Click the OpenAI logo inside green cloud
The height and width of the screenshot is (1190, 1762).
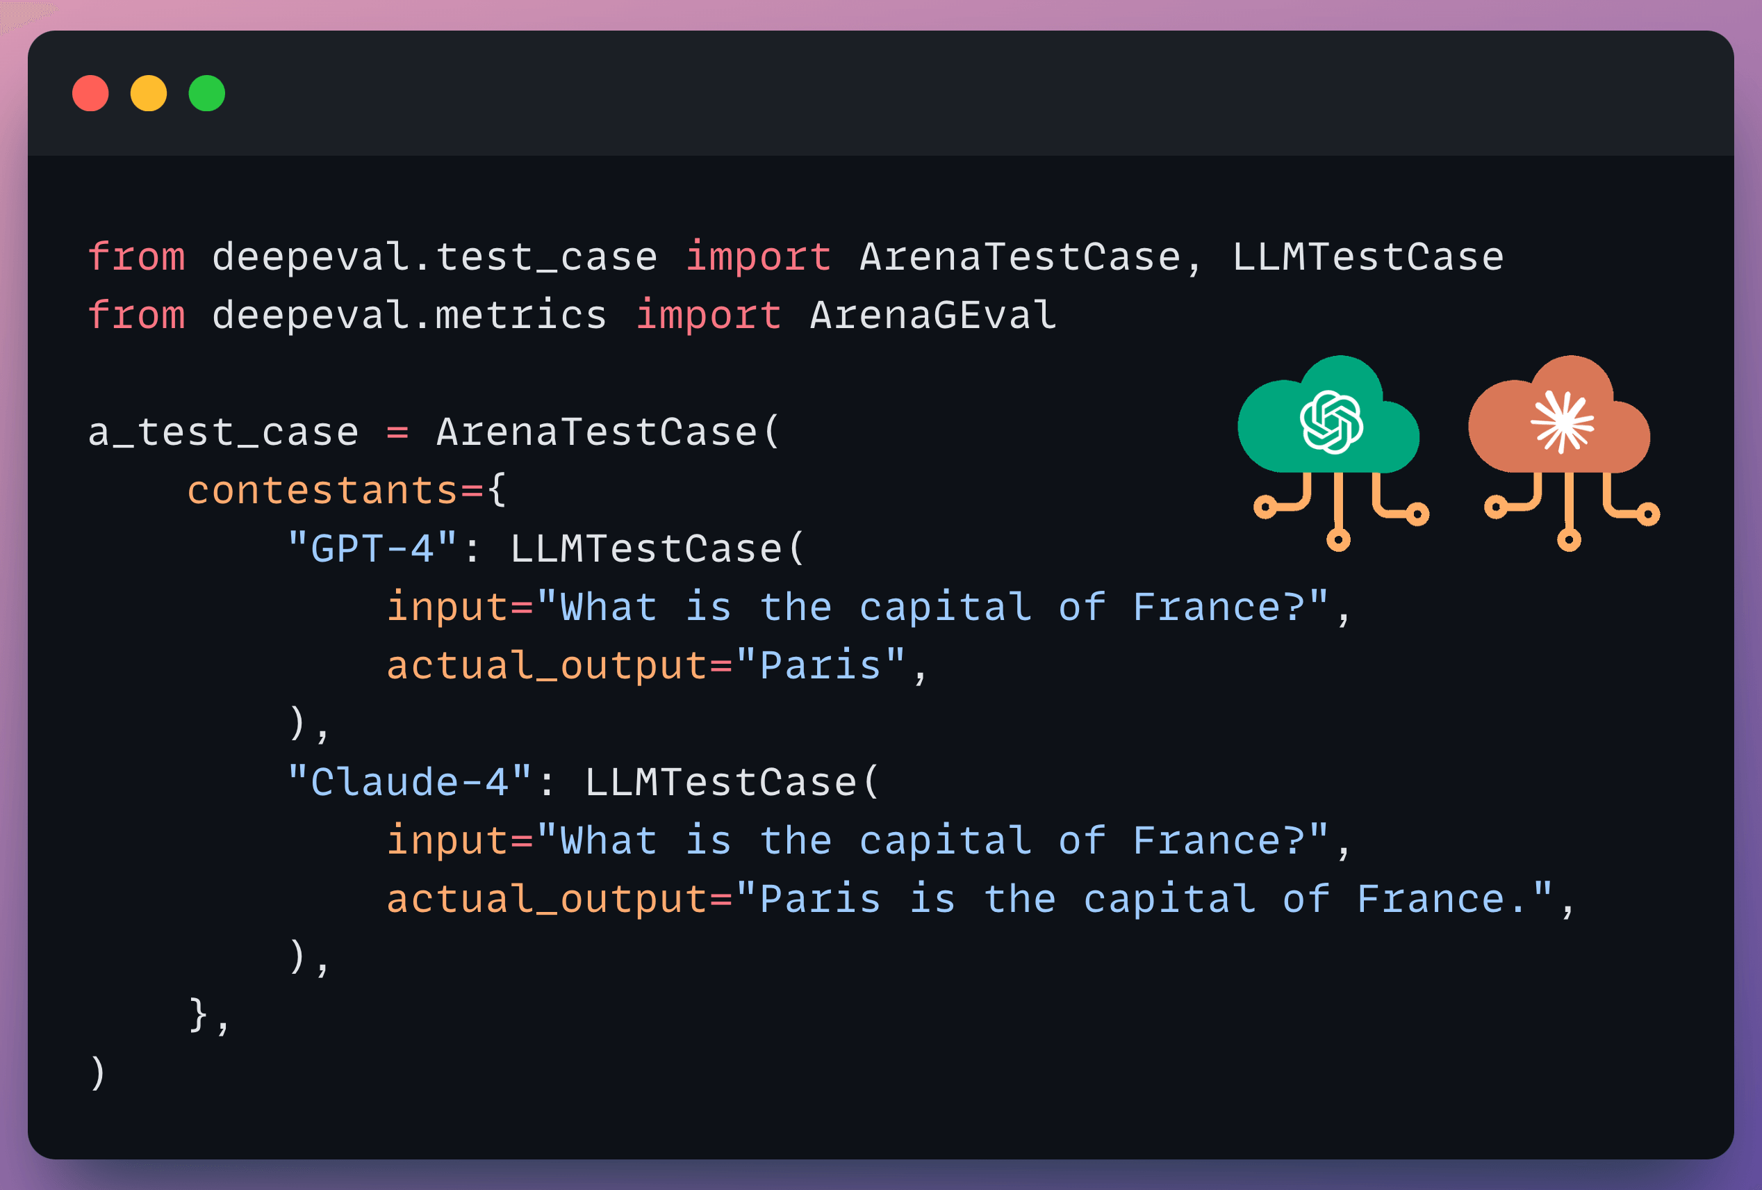point(1331,422)
